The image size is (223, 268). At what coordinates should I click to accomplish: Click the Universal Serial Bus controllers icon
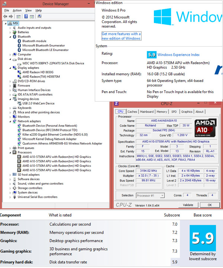[x=14, y=197]
